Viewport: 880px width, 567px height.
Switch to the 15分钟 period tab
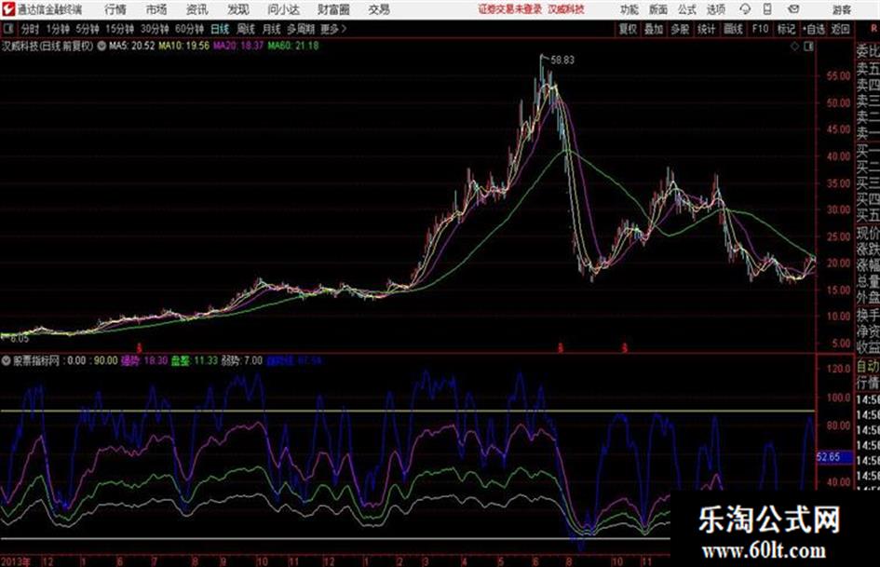click(119, 29)
